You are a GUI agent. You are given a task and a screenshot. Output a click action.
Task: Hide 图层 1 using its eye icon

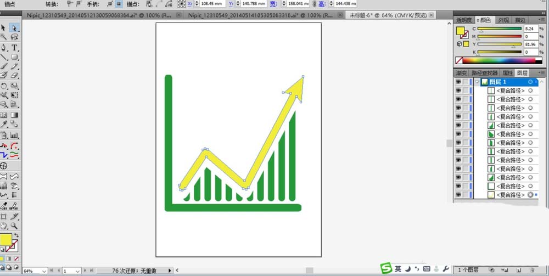click(x=458, y=82)
